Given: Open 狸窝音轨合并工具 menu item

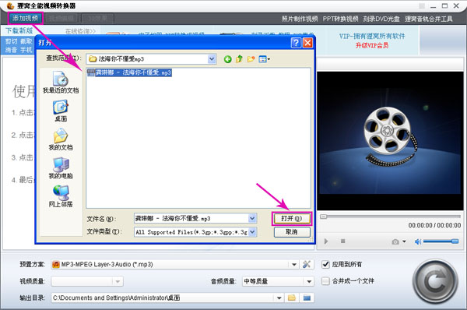Looking at the screenshot, I should (429, 19).
